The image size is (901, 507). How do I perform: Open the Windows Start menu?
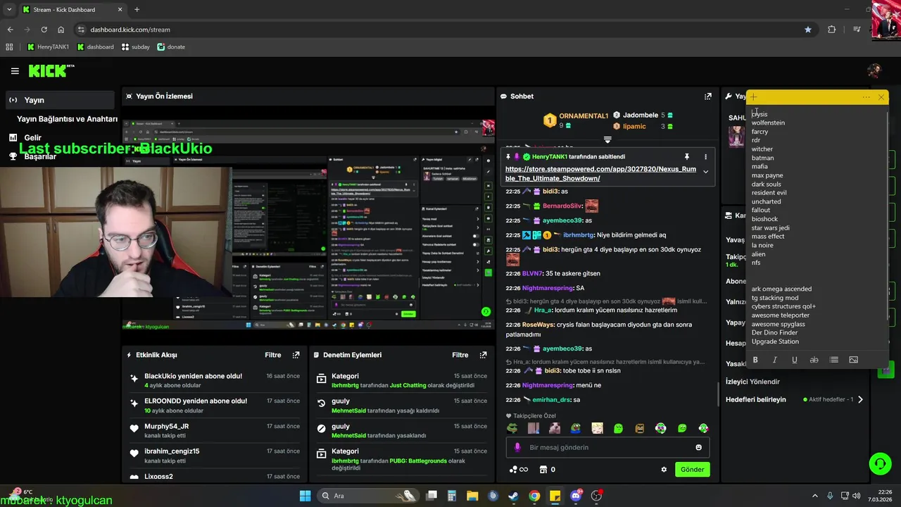pos(305,496)
